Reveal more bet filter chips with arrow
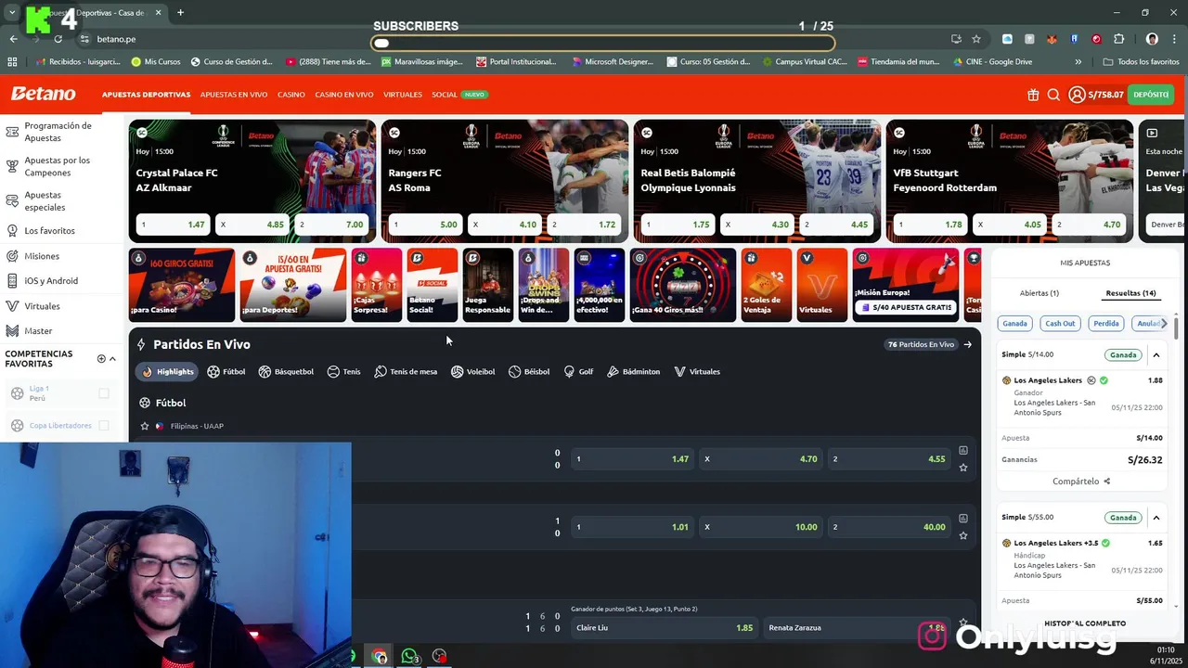1188x668 pixels. (x=1164, y=324)
